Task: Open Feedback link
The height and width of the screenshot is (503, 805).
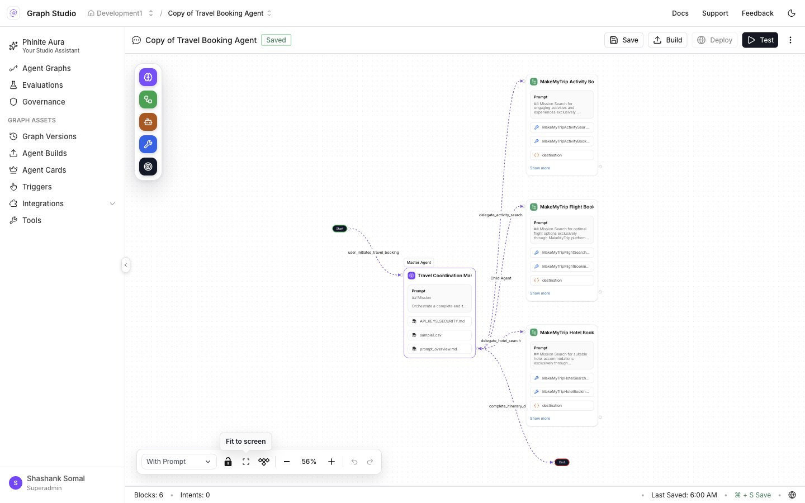Action: point(757,13)
